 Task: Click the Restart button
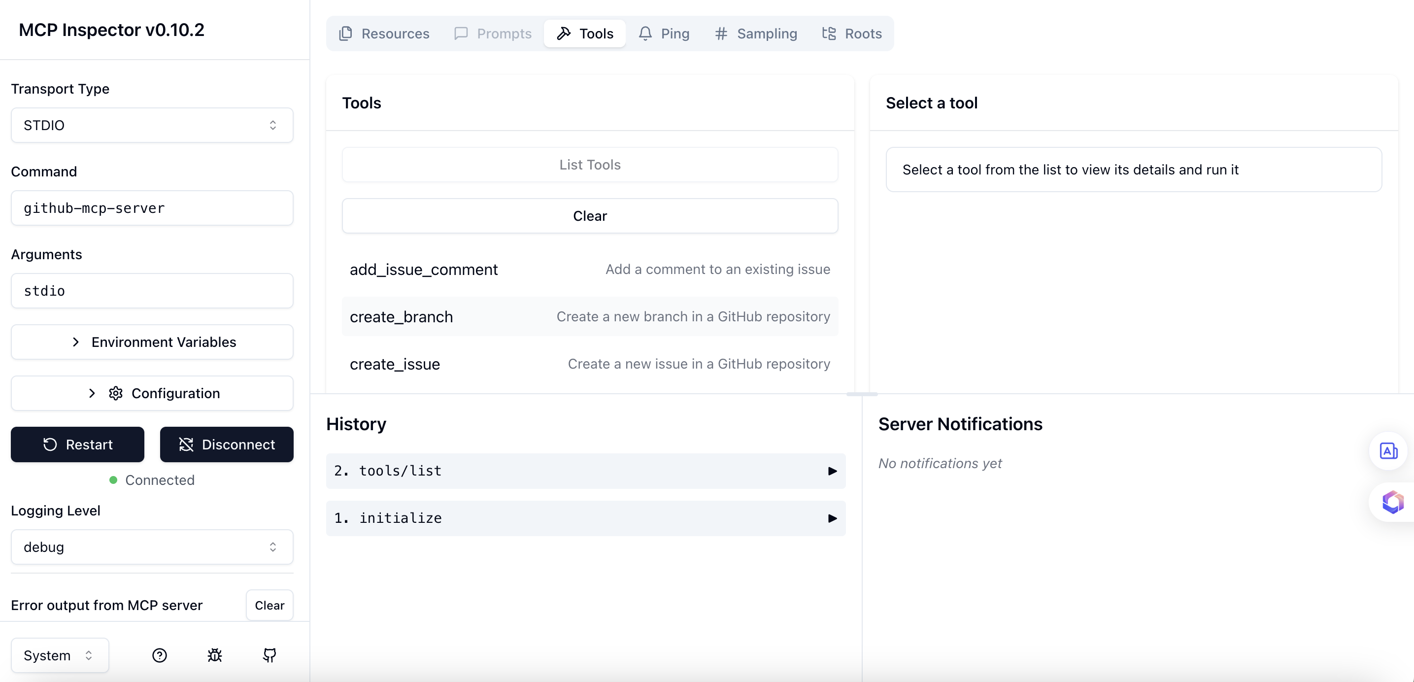click(77, 444)
